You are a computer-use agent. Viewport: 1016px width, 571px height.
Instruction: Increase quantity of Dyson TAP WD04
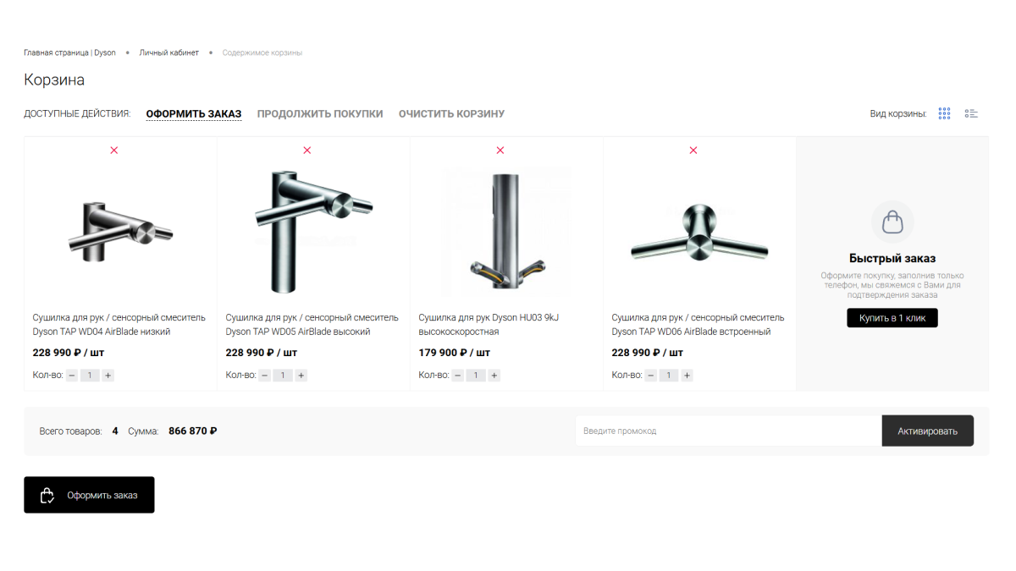point(108,376)
